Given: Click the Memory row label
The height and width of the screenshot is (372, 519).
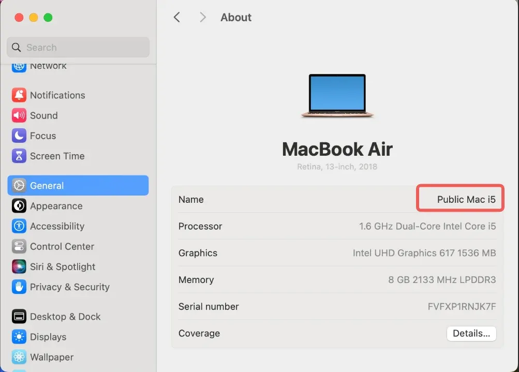Looking at the screenshot, I should tap(196, 280).
